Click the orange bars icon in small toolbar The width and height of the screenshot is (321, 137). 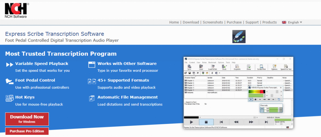tap(207, 73)
